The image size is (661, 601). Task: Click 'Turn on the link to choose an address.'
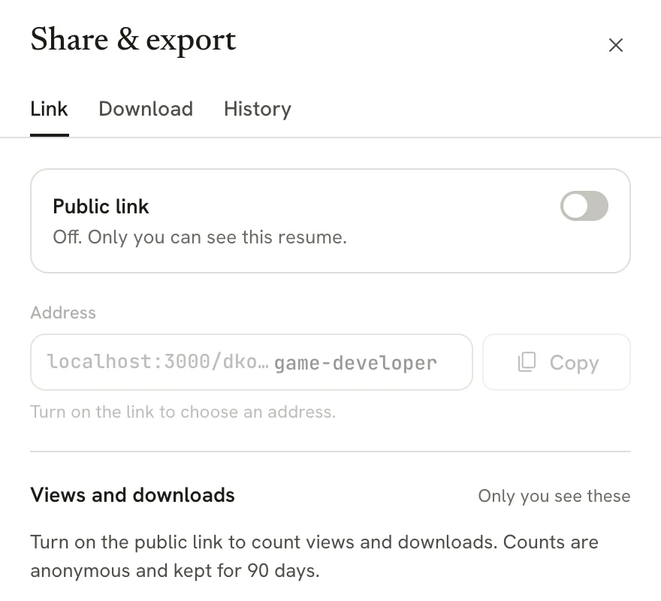click(183, 412)
